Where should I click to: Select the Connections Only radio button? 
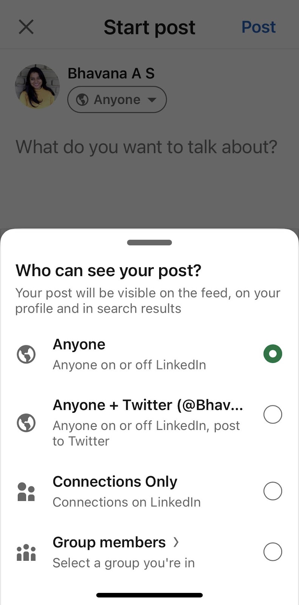[x=273, y=491]
